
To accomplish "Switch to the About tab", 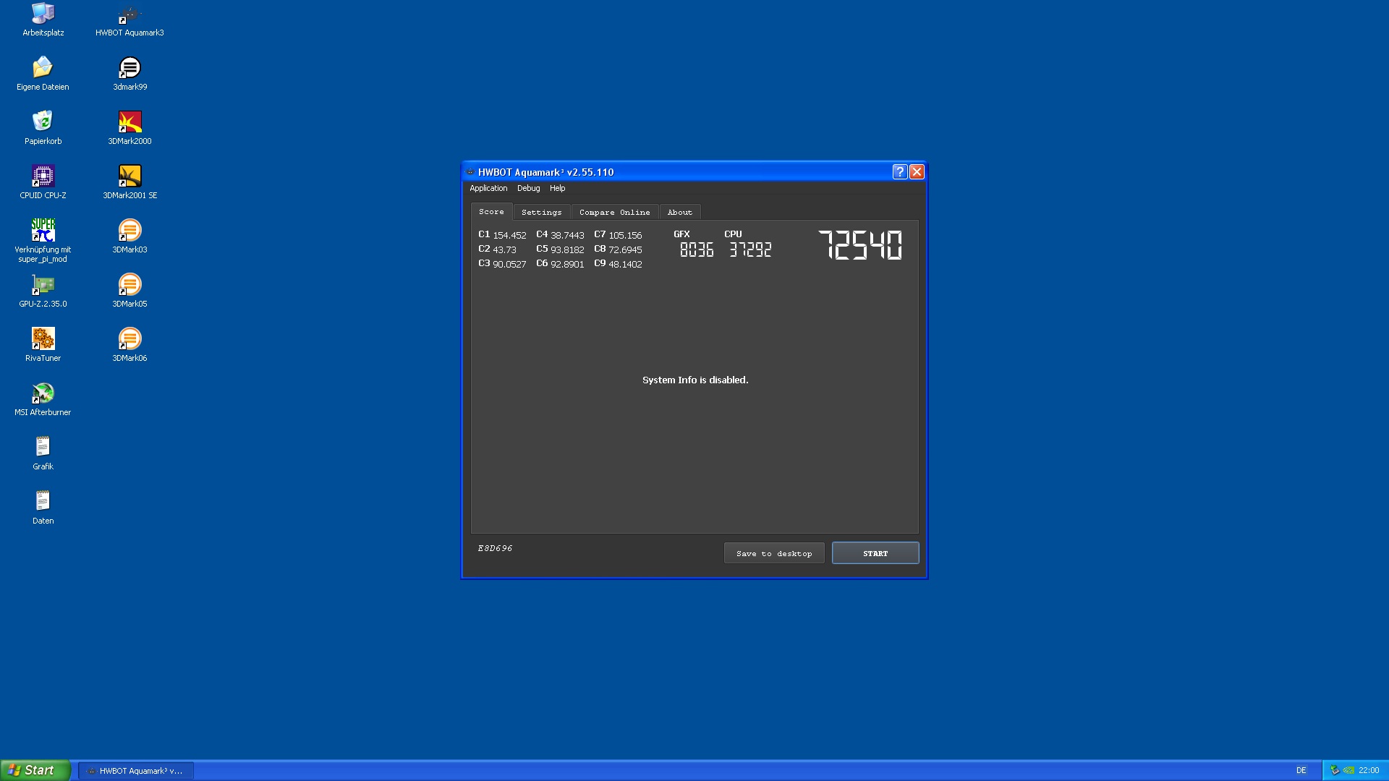I will coord(680,213).
